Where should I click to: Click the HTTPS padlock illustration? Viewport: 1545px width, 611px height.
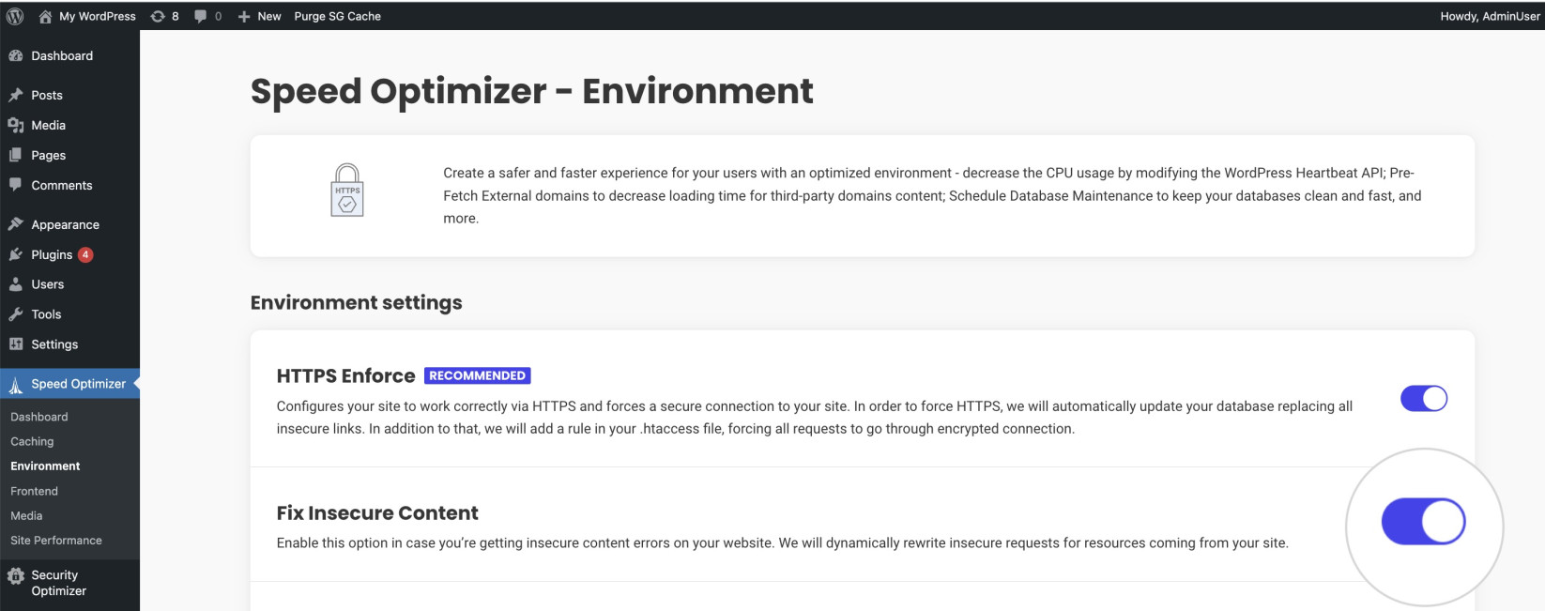(x=347, y=191)
